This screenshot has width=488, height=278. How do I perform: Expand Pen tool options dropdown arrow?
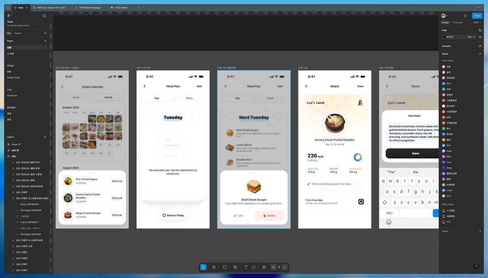coord(240,267)
